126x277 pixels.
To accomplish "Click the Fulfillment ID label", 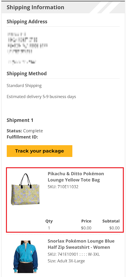I will [x=22, y=137].
